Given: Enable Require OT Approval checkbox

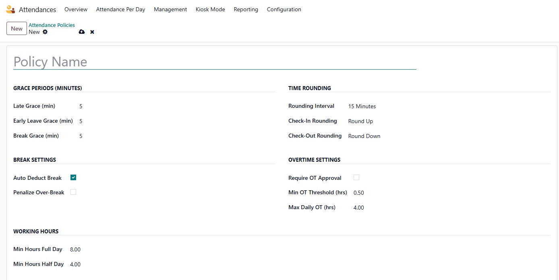Looking at the screenshot, I should click(x=356, y=177).
